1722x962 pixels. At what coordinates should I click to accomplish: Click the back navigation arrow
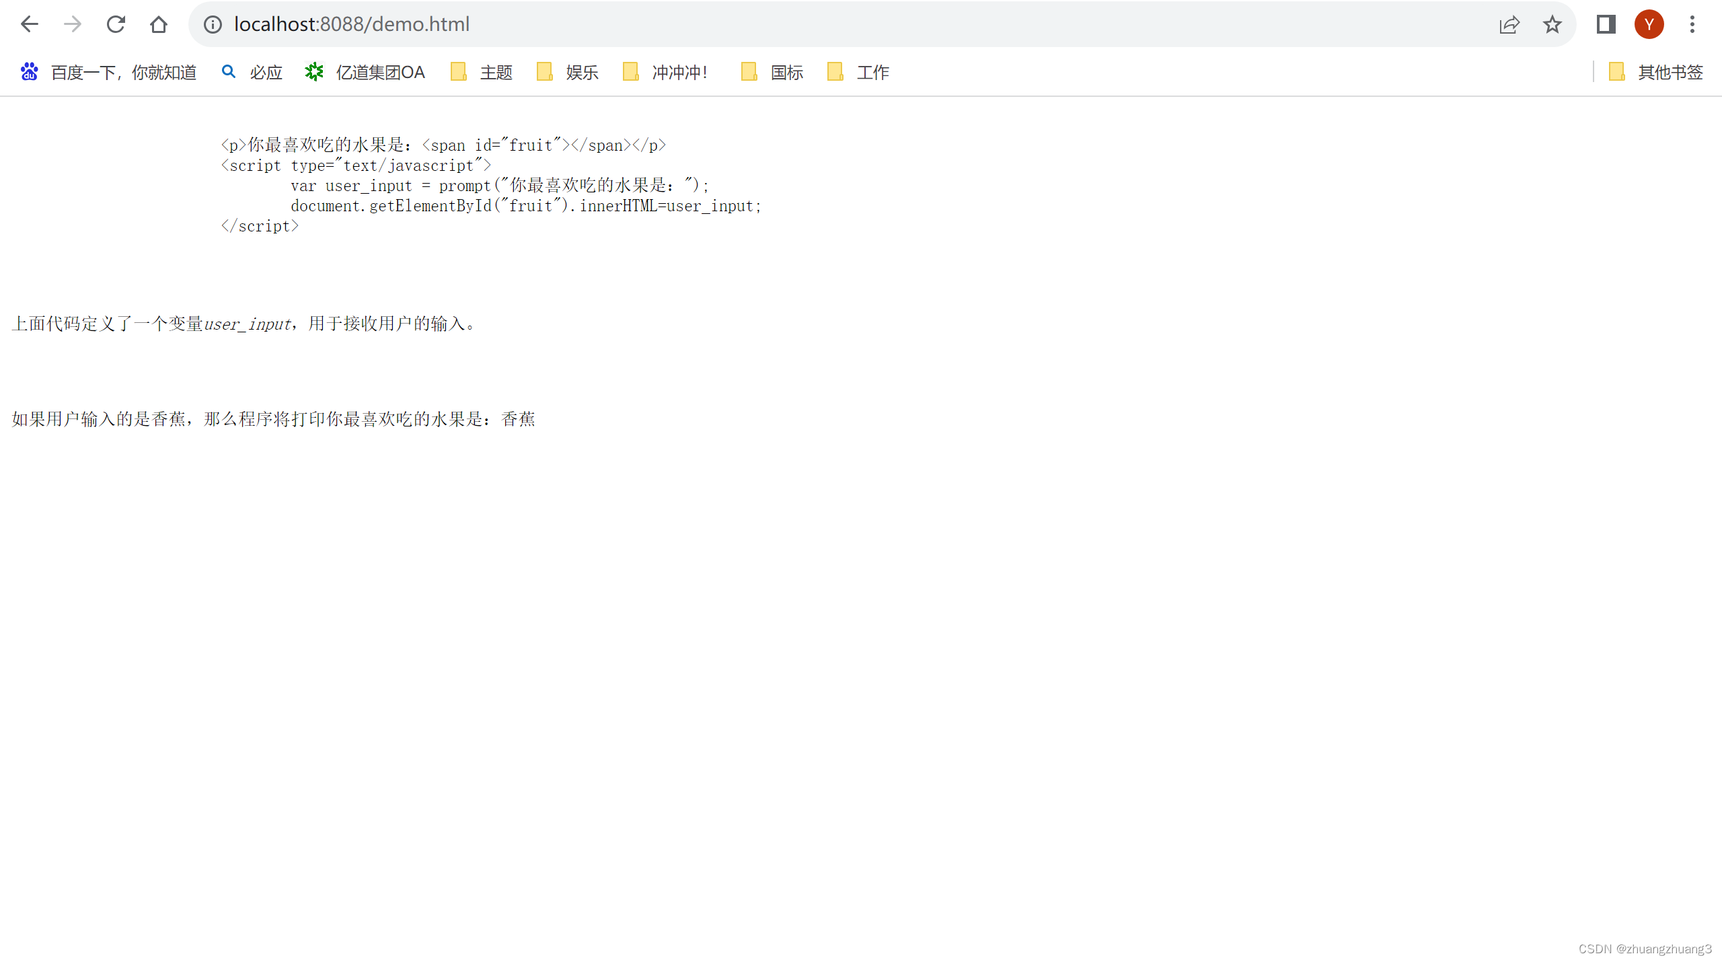click(29, 24)
